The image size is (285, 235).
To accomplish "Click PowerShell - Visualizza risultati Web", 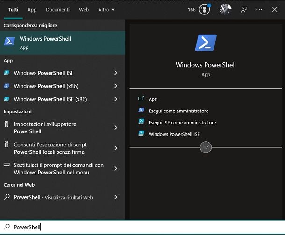I will pos(53,197).
